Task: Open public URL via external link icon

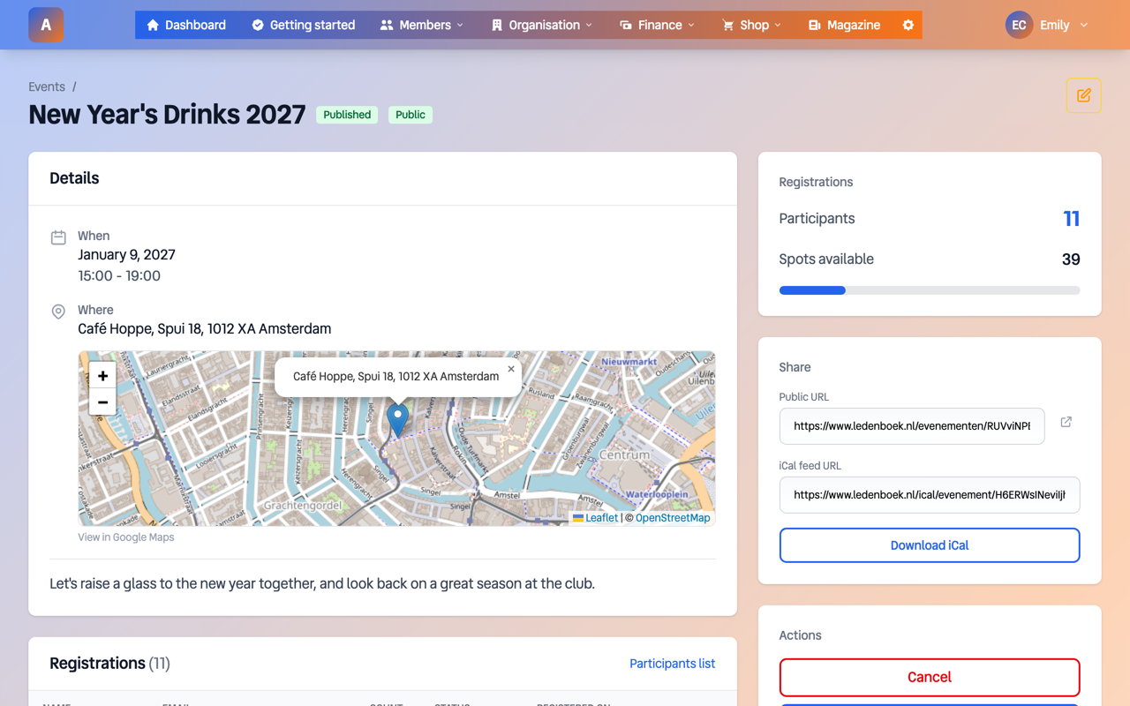Action: point(1066,422)
